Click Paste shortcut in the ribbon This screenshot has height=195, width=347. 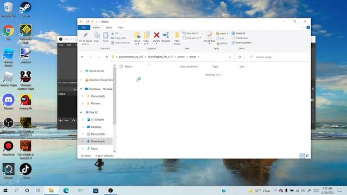pos(120,43)
